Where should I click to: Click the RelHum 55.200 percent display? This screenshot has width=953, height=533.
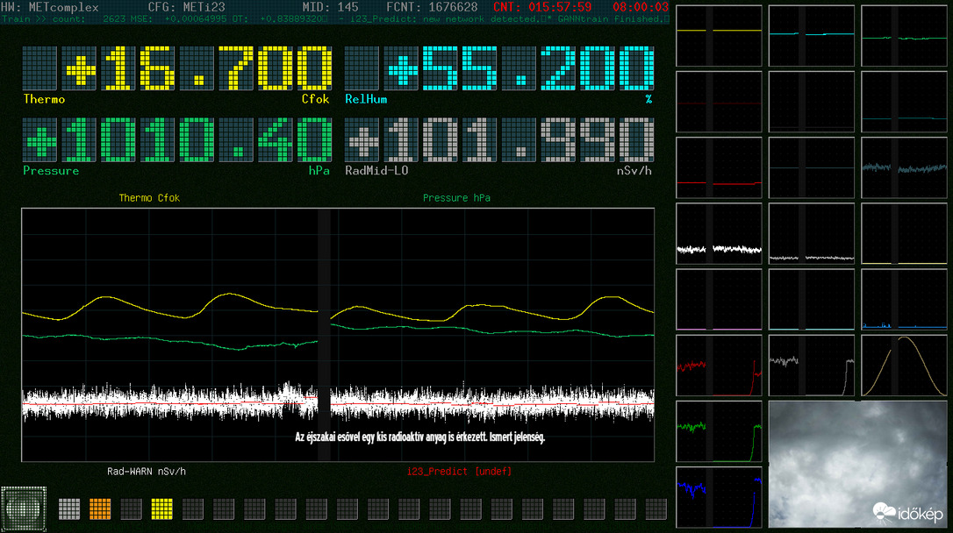click(x=500, y=70)
